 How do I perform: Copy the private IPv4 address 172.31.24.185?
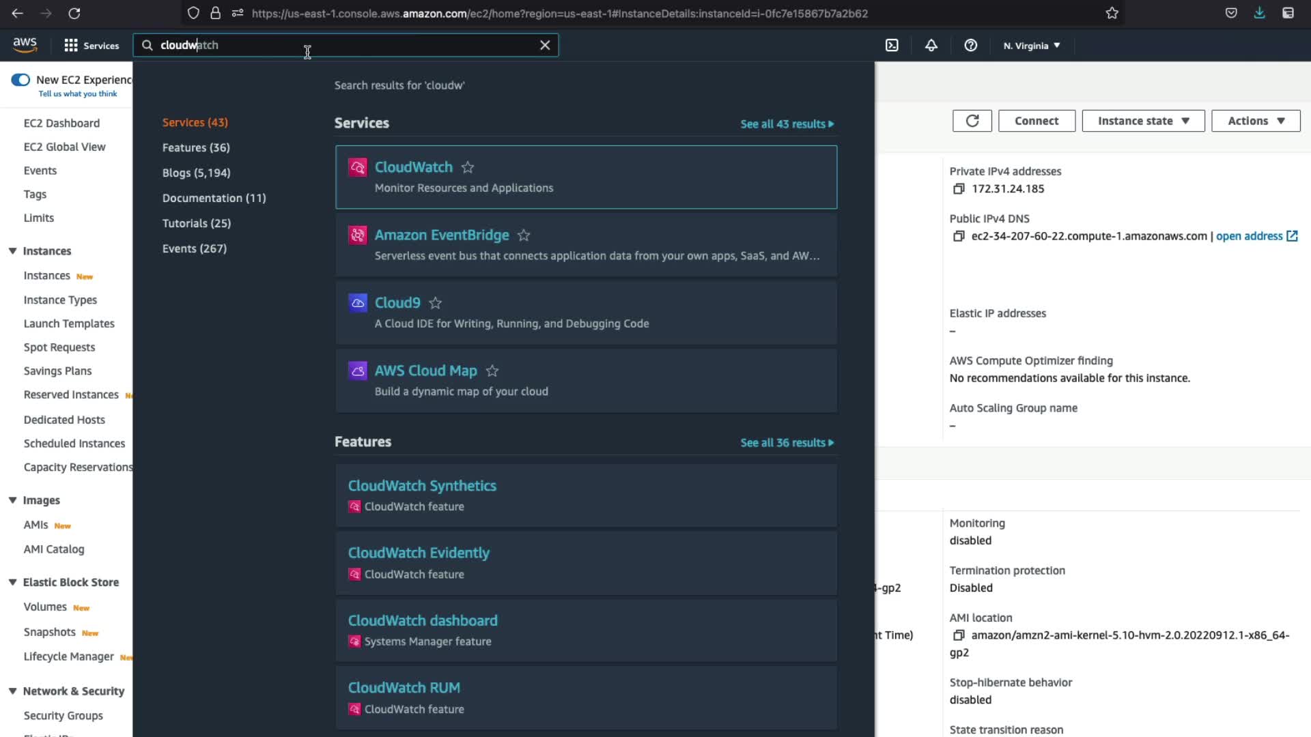[x=959, y=189]
